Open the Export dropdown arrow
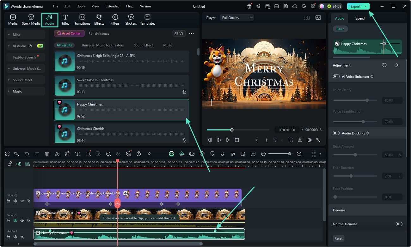Image resolution: width=411 pixels, height=247 pixels. 366,6
